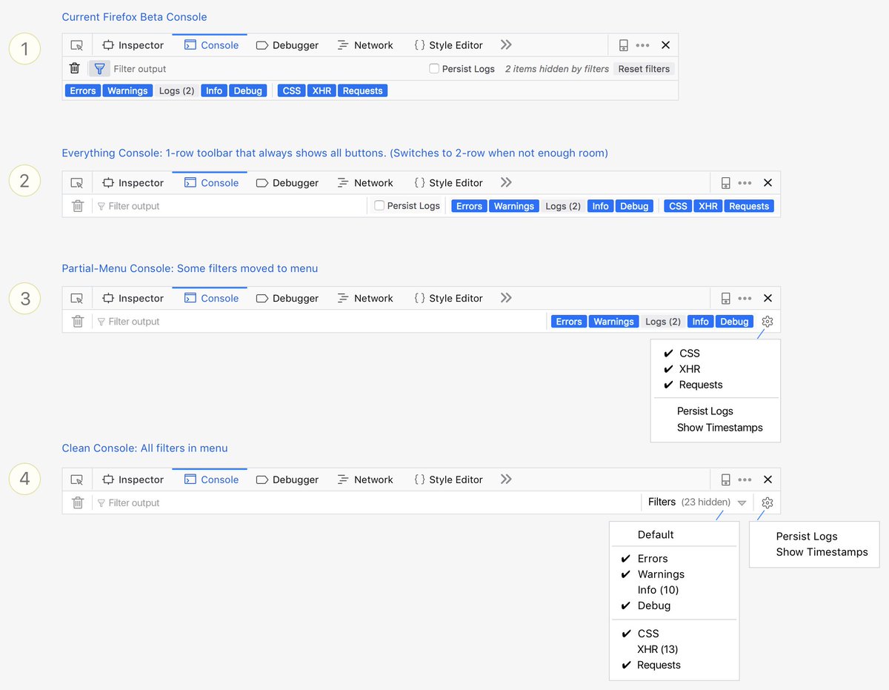Check Persist Logs checkbox in mockup 1
Viewport: 889px width, 690px height.
[434, 68]
